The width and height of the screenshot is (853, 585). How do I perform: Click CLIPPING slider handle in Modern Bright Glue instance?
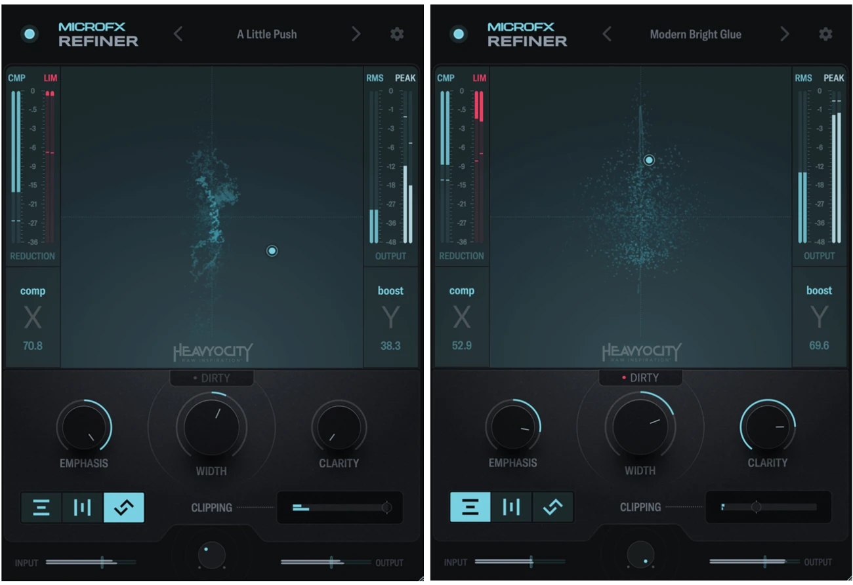(x=757, y=507)
